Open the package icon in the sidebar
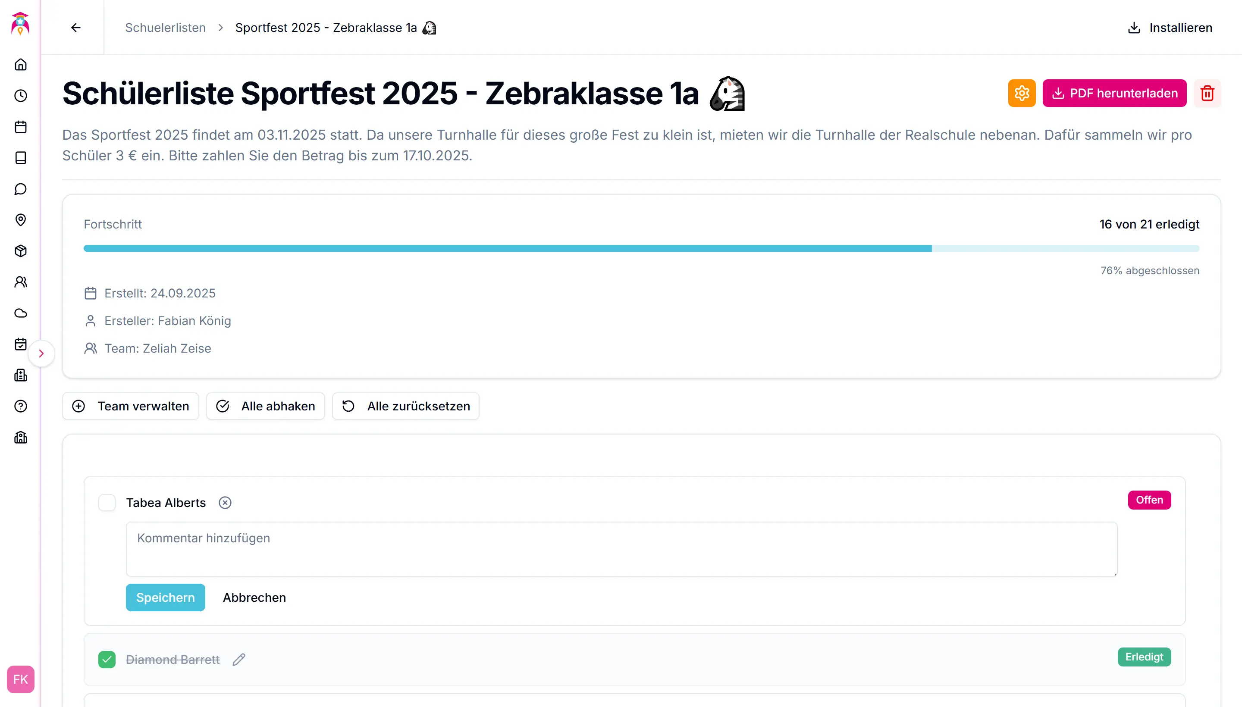The image size is (1242, 707). click(20, 251)
